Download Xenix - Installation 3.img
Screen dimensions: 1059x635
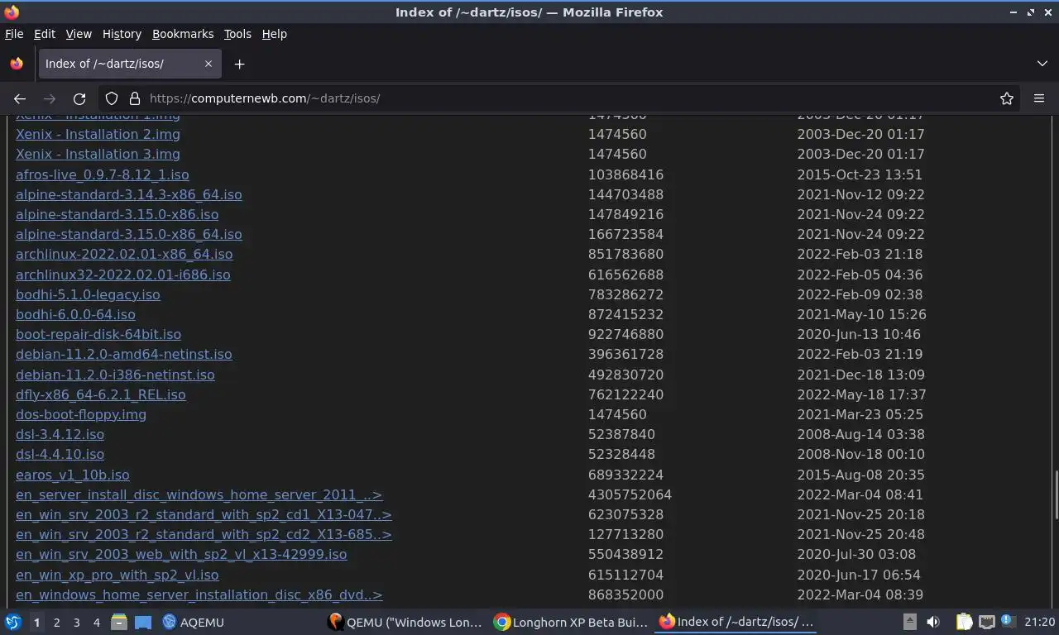[x=98, y=154]
